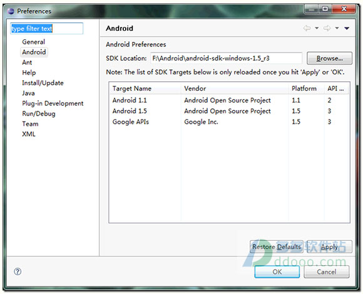The width and height of the screenshot is (363, 294).
Task: Dismiss dialog with Cancel button
Action: [327, 272]
